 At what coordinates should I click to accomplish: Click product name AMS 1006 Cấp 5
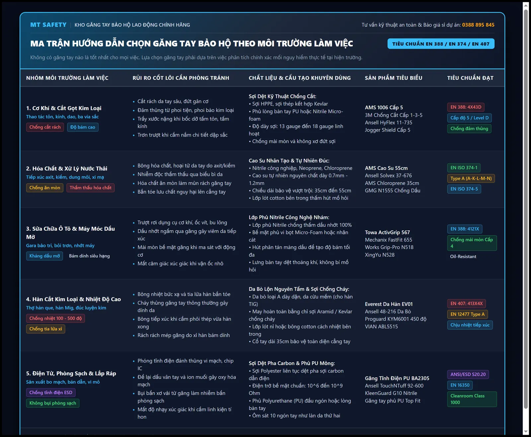[x=384, y=108]
